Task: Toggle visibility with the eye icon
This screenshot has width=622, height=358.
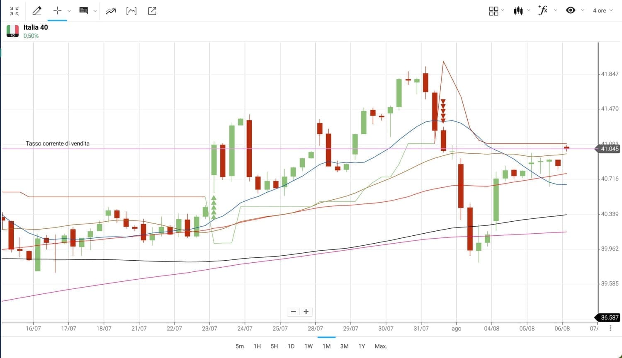Action: [x=571, y=10]
